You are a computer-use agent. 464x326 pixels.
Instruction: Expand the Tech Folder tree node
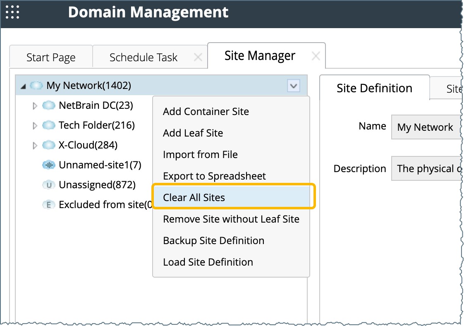coord(35,125)
